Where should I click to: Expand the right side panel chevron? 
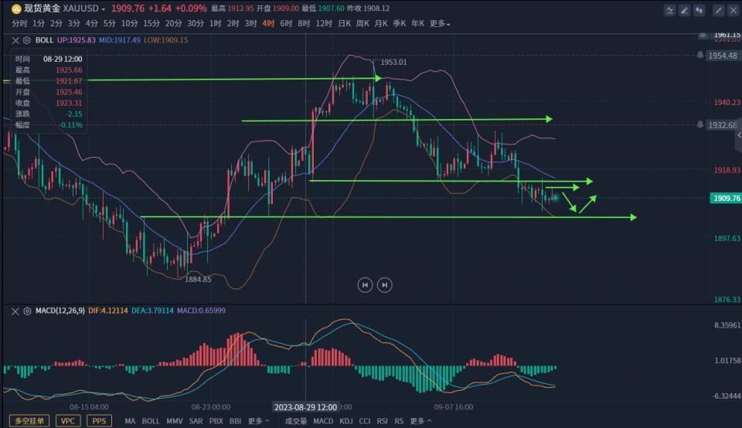(739, 135)
